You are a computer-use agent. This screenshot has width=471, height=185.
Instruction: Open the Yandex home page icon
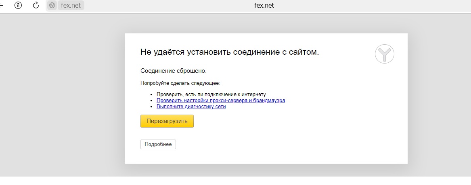(x=18, y=5)
